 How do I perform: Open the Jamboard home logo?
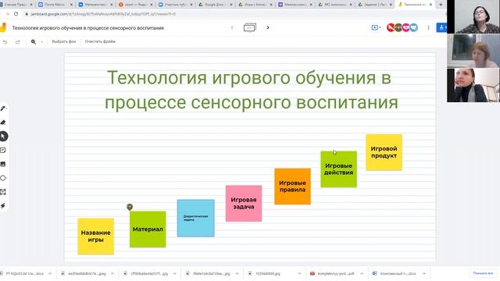click(3, 27)
